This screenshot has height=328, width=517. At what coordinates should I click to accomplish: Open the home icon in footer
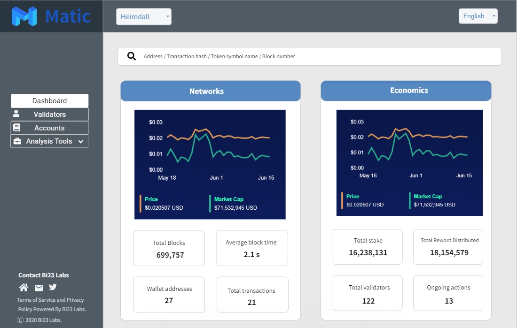23,288
